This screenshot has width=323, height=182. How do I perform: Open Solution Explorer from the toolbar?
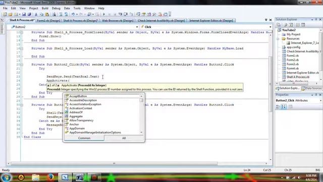click(x=138, y=15)
